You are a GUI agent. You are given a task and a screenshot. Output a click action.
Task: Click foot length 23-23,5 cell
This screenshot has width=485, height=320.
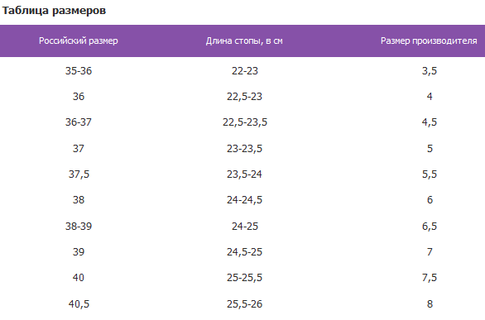(x=244, y=149)
